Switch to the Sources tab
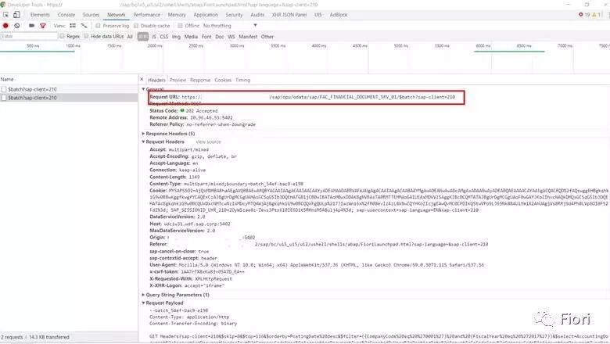 91,15
